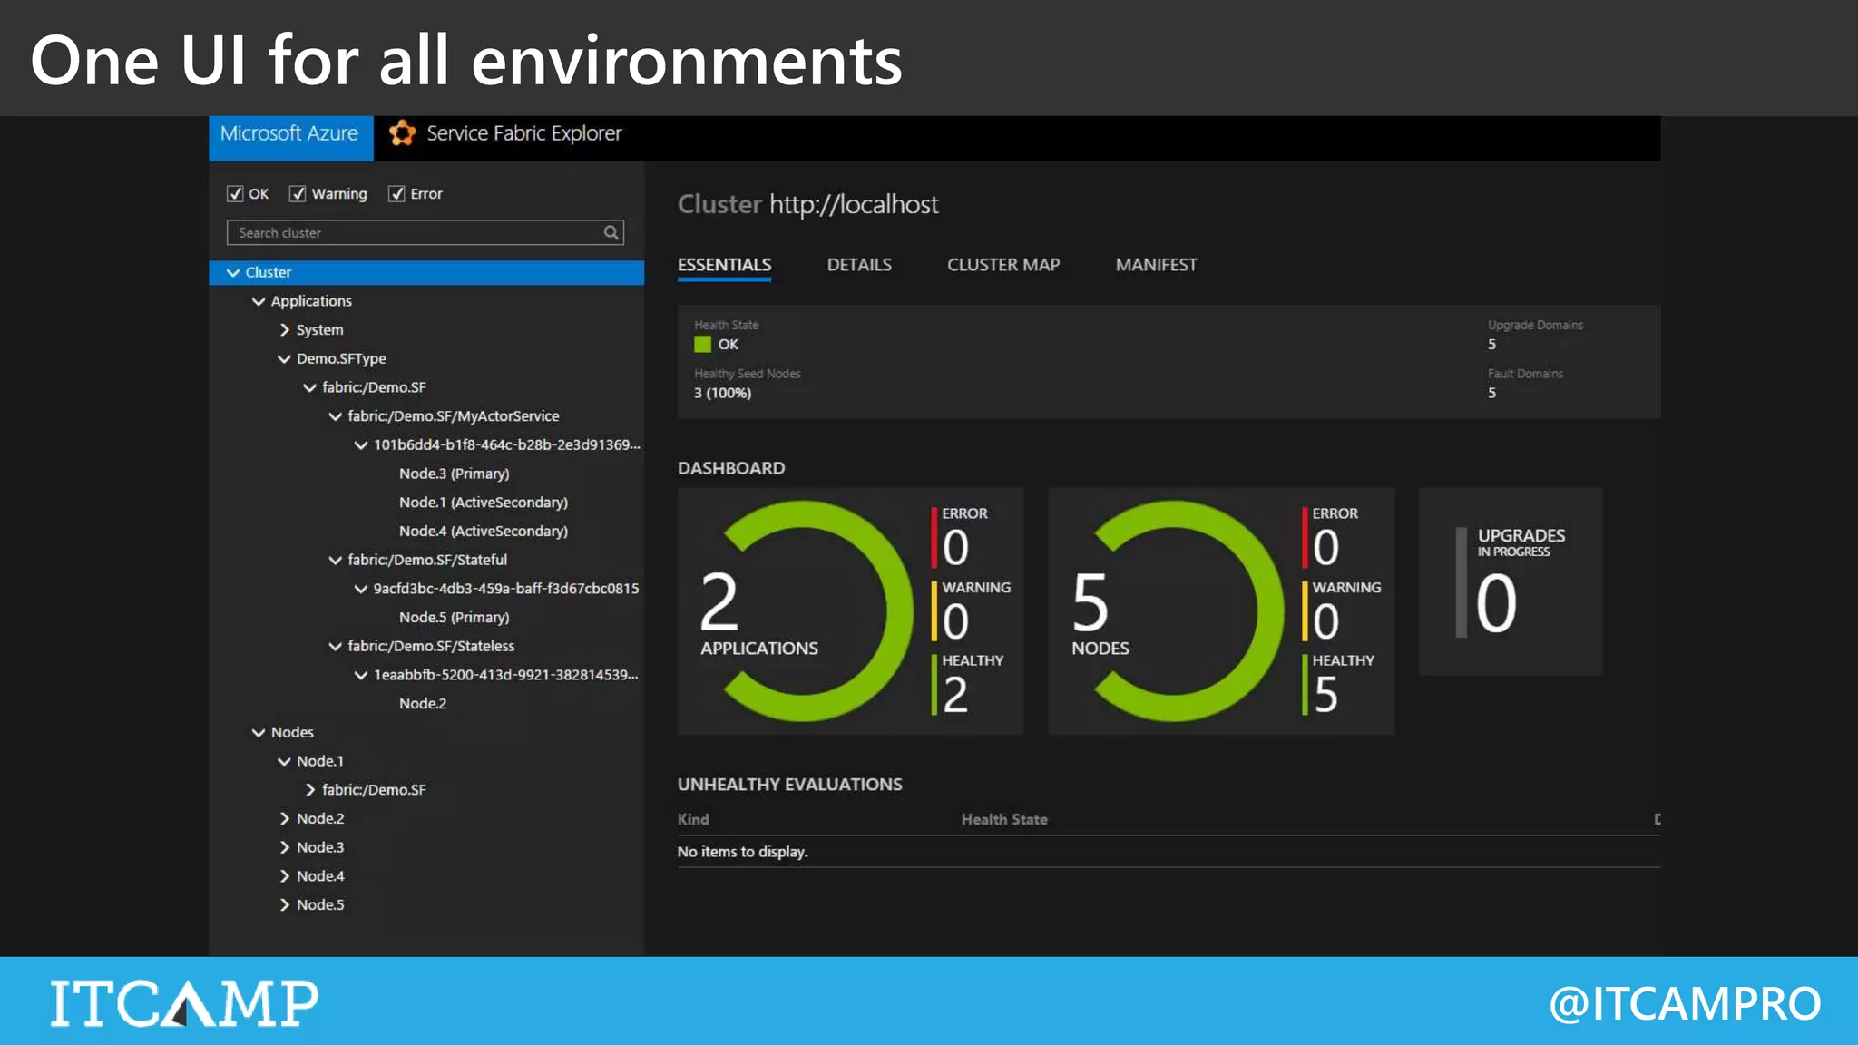The width and height of the screenshot is (1858, 1045).
Task: Click the green OK health state square
Action: (x=702, y=345)
